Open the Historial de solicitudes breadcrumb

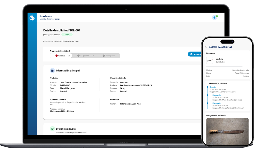[x=71, y=41]
